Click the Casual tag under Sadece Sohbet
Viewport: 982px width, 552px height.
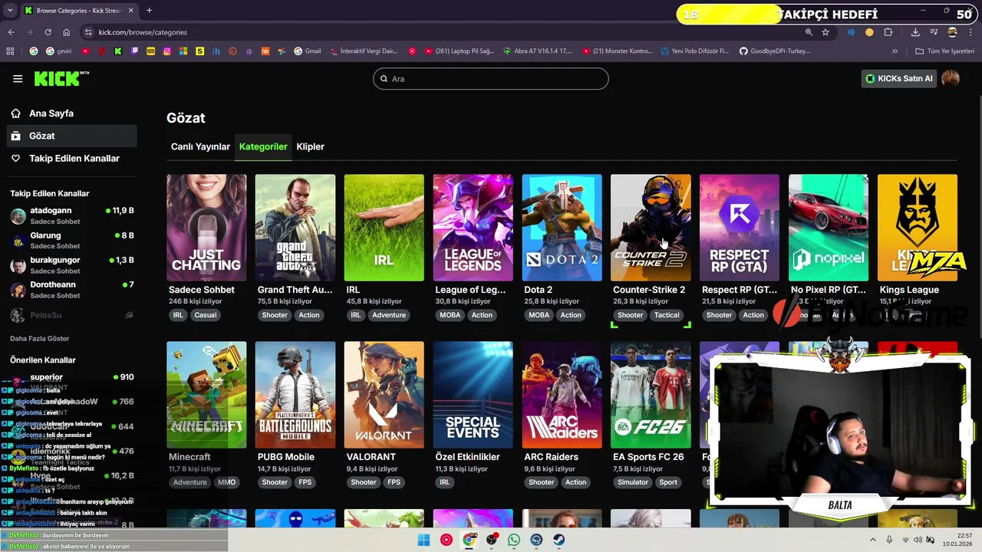coord(206,315)
